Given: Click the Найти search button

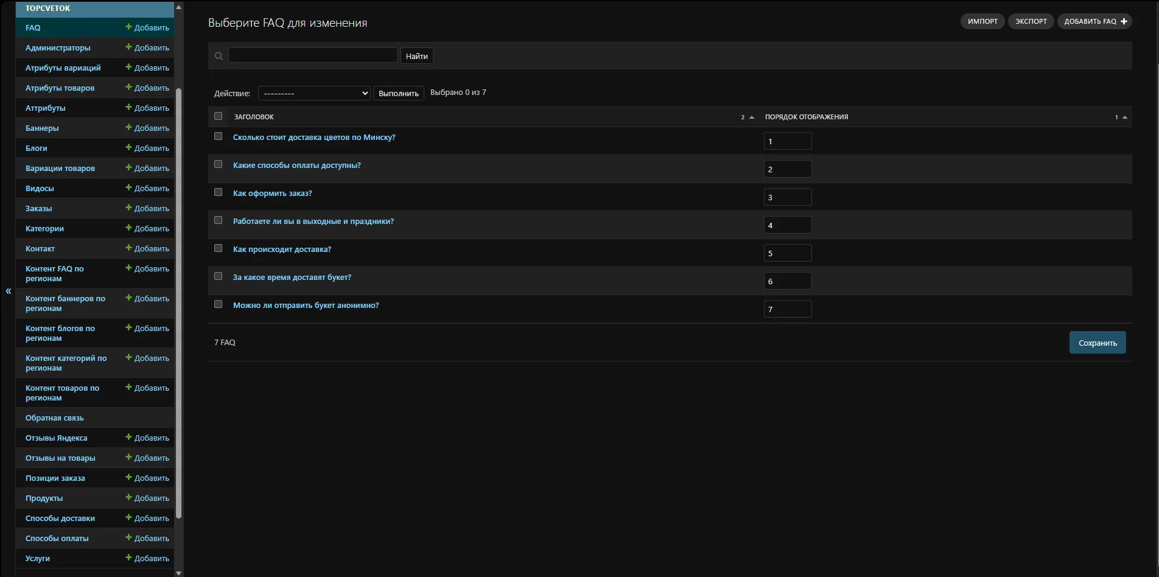Looking at the screenshot, I should (x=417, y=56).
